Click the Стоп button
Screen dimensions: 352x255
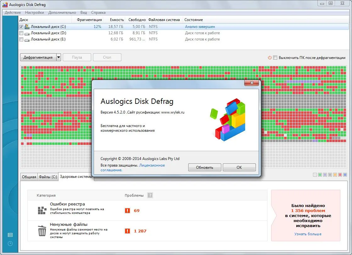coord(107,57)
